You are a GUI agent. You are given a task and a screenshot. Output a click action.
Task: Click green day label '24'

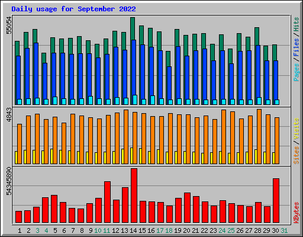[222, 230]
